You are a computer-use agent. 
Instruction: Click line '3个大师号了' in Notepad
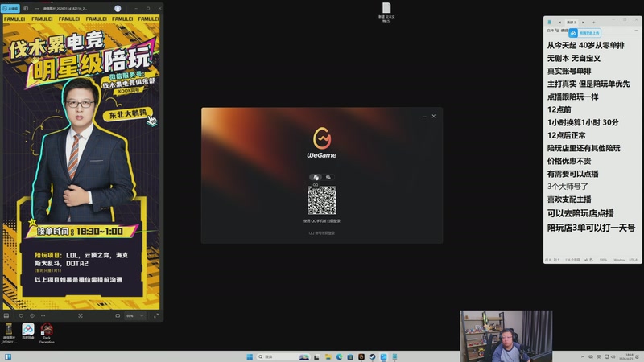tap(568, 187)
